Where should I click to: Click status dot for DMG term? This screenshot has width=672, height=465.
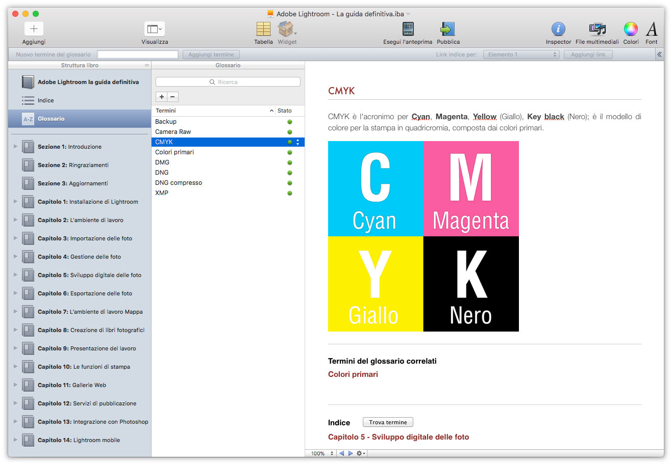click(x=290, y=162)
